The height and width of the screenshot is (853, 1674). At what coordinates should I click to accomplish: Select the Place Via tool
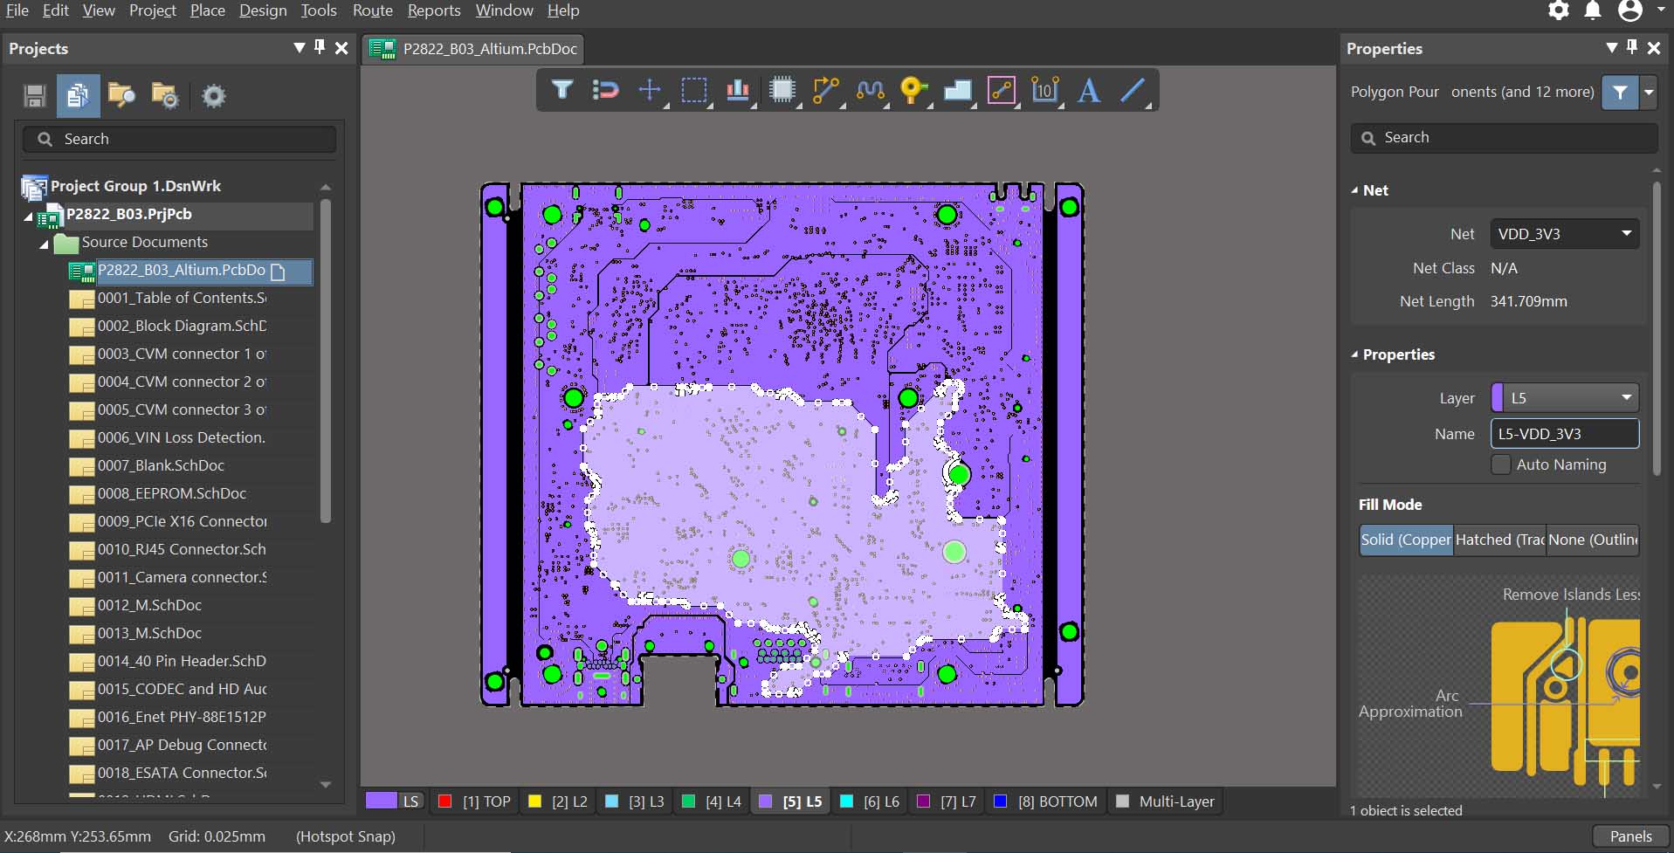pos(913,90)
